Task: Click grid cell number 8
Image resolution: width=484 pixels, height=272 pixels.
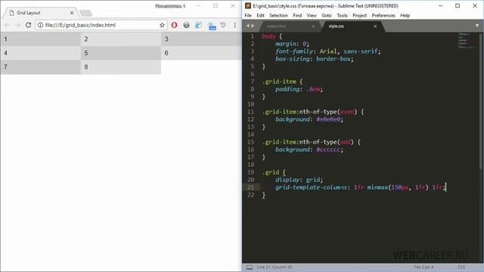Action: [x=121, y=67]
